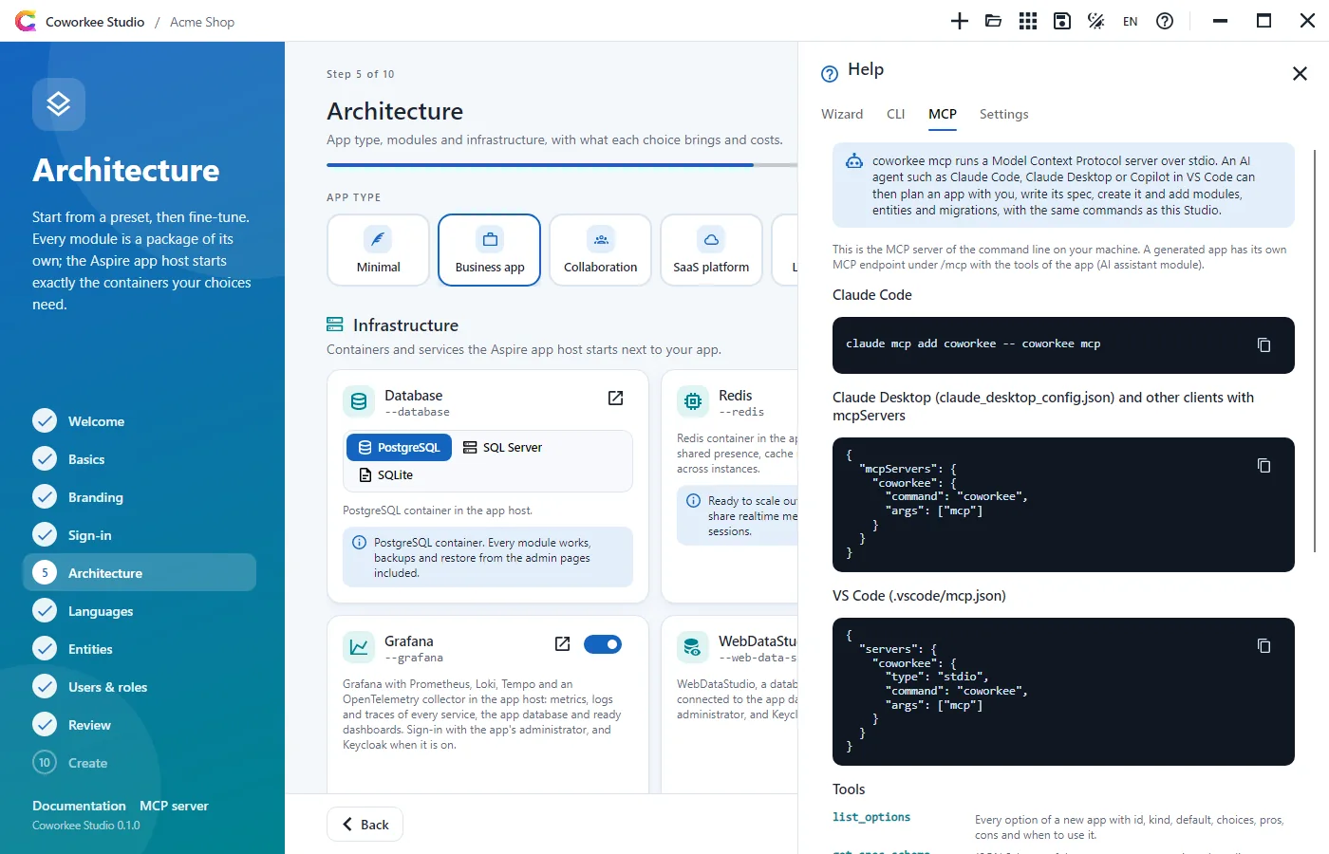
Task: Copy the Claude Code command
Action: (1263, 344)
